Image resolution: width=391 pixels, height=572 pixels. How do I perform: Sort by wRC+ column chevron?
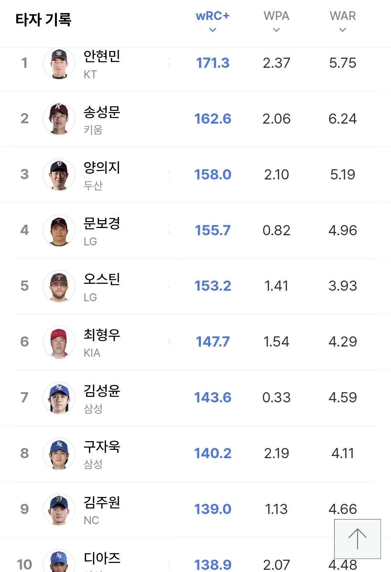(213, 30)
